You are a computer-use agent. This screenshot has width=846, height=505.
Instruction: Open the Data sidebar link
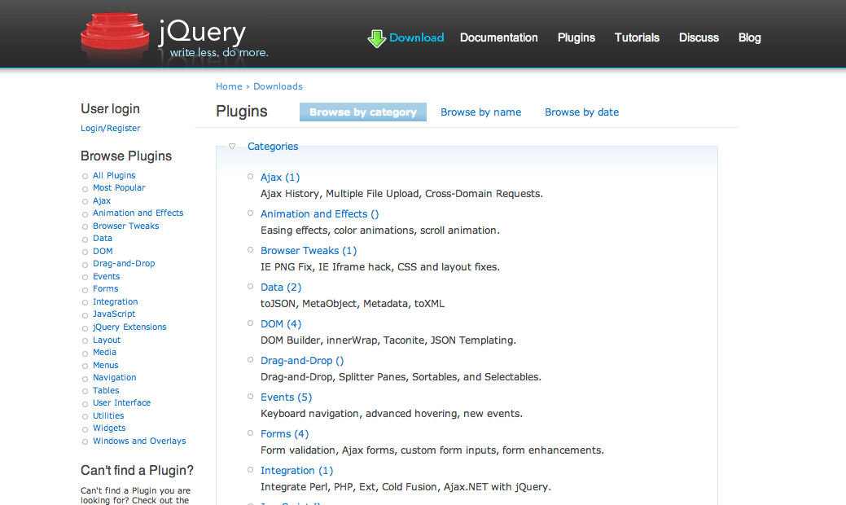[103, 239]
